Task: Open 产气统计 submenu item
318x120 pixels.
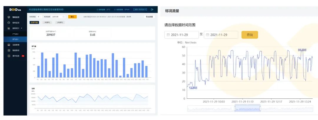Action: pos(15,34)
